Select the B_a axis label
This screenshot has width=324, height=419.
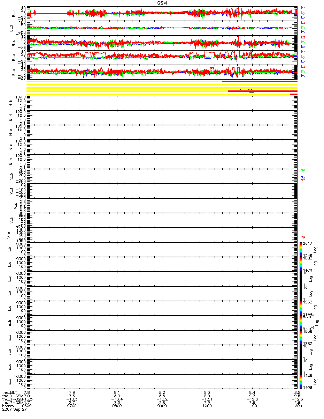point(13,72)
